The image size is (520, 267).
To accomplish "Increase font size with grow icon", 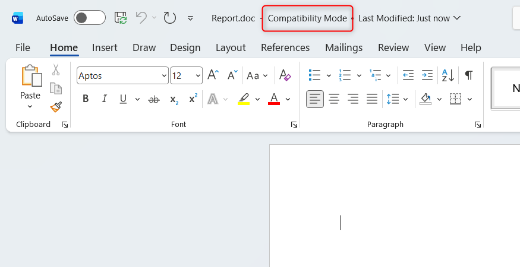I will (213, 75).
